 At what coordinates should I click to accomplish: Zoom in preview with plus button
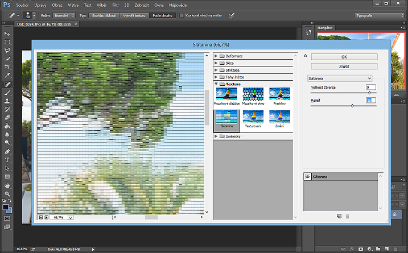click(x=47, y=217)
